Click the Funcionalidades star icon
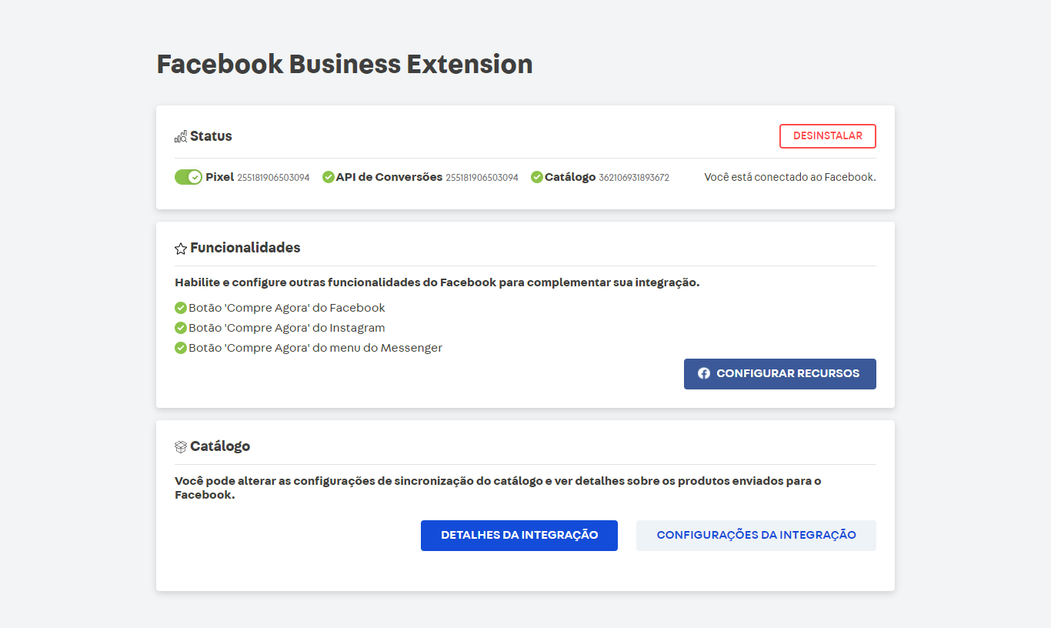1051x628 pixels. 181,249
